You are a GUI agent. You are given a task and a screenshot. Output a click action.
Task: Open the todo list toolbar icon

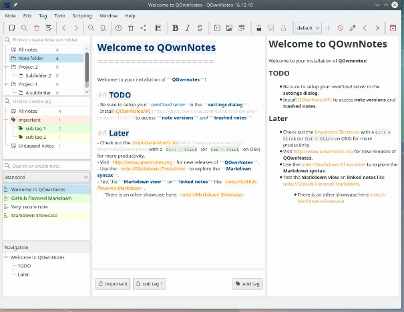49,28
